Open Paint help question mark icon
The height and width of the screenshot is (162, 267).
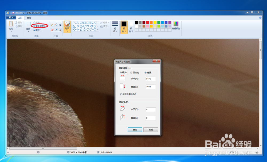(260, 18)
